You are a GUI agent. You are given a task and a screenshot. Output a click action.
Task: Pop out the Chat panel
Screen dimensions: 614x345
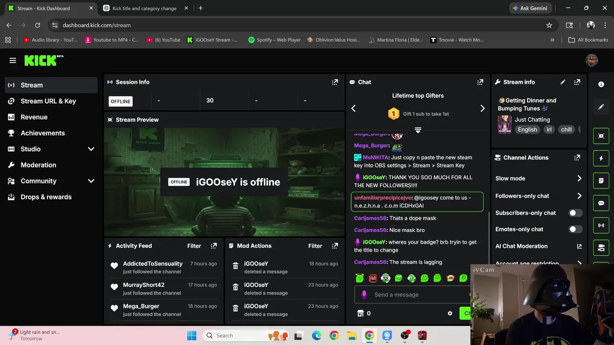[480, 82]
